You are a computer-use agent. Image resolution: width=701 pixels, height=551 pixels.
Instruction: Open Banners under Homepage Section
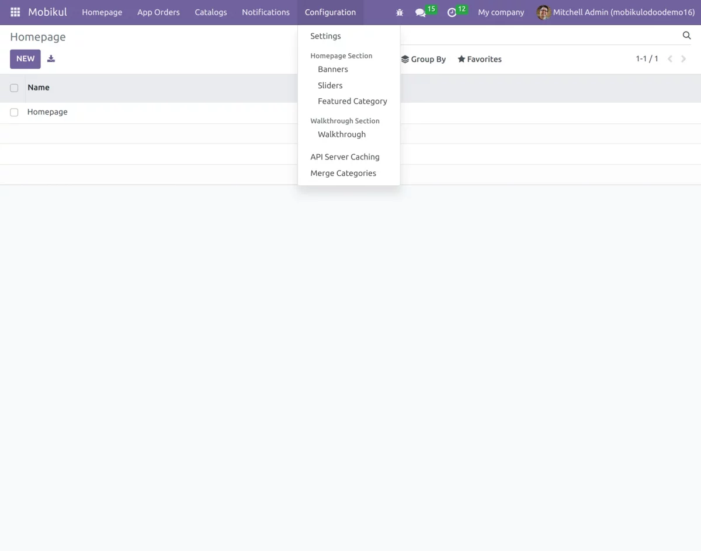tap(332, 69)
